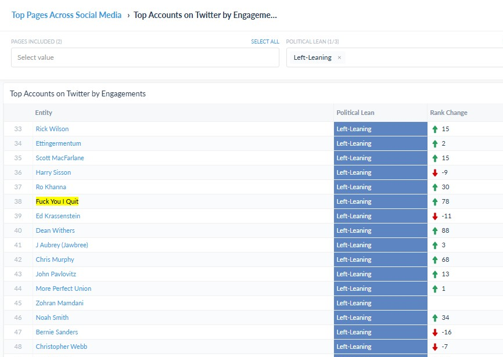Open Top Pages Across Social Media breadcrumb
503x357 pixels.
(66, 15)
